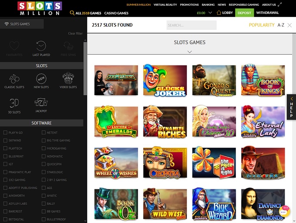The height and width of the screenshot is (223, 296).
Task: Select the Jackpot 777 icon
Action: [x=41, y=104]
